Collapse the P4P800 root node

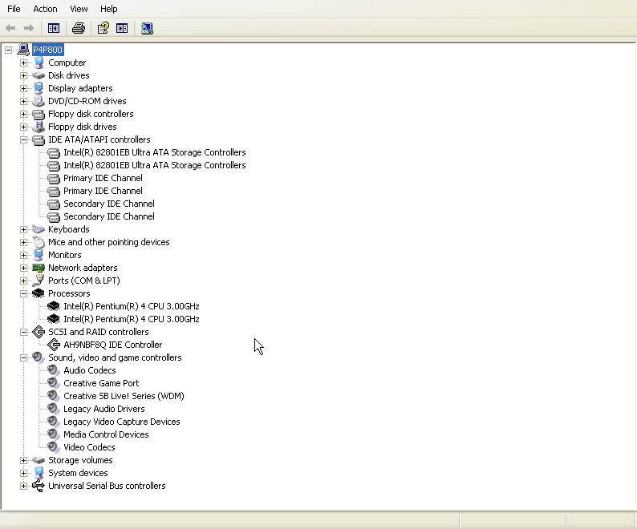(x=8, y=50)
